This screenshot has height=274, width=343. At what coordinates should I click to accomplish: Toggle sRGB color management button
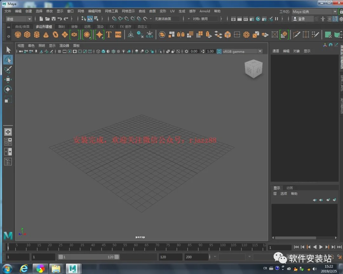[x=219, y=51]
